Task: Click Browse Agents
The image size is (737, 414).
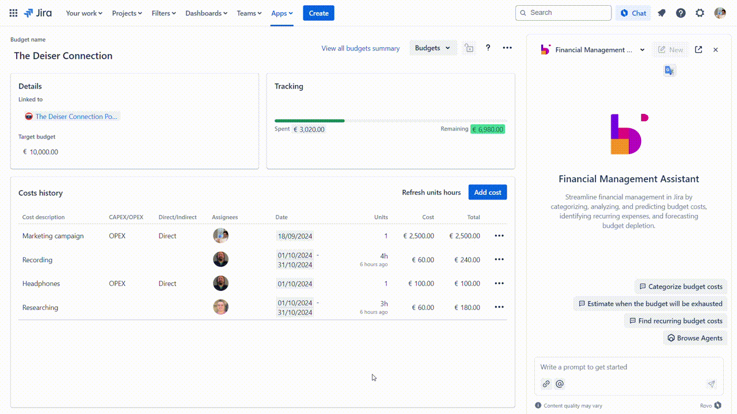Action: click(695, 338)
